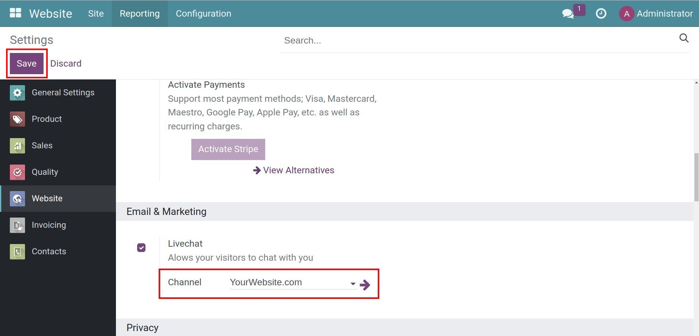Expand the Channel dropdown arrow

tap(353, 283)
